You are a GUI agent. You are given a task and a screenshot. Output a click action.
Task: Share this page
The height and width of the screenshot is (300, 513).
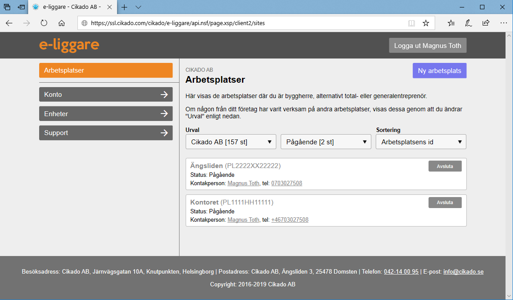(x=486, y=23)
